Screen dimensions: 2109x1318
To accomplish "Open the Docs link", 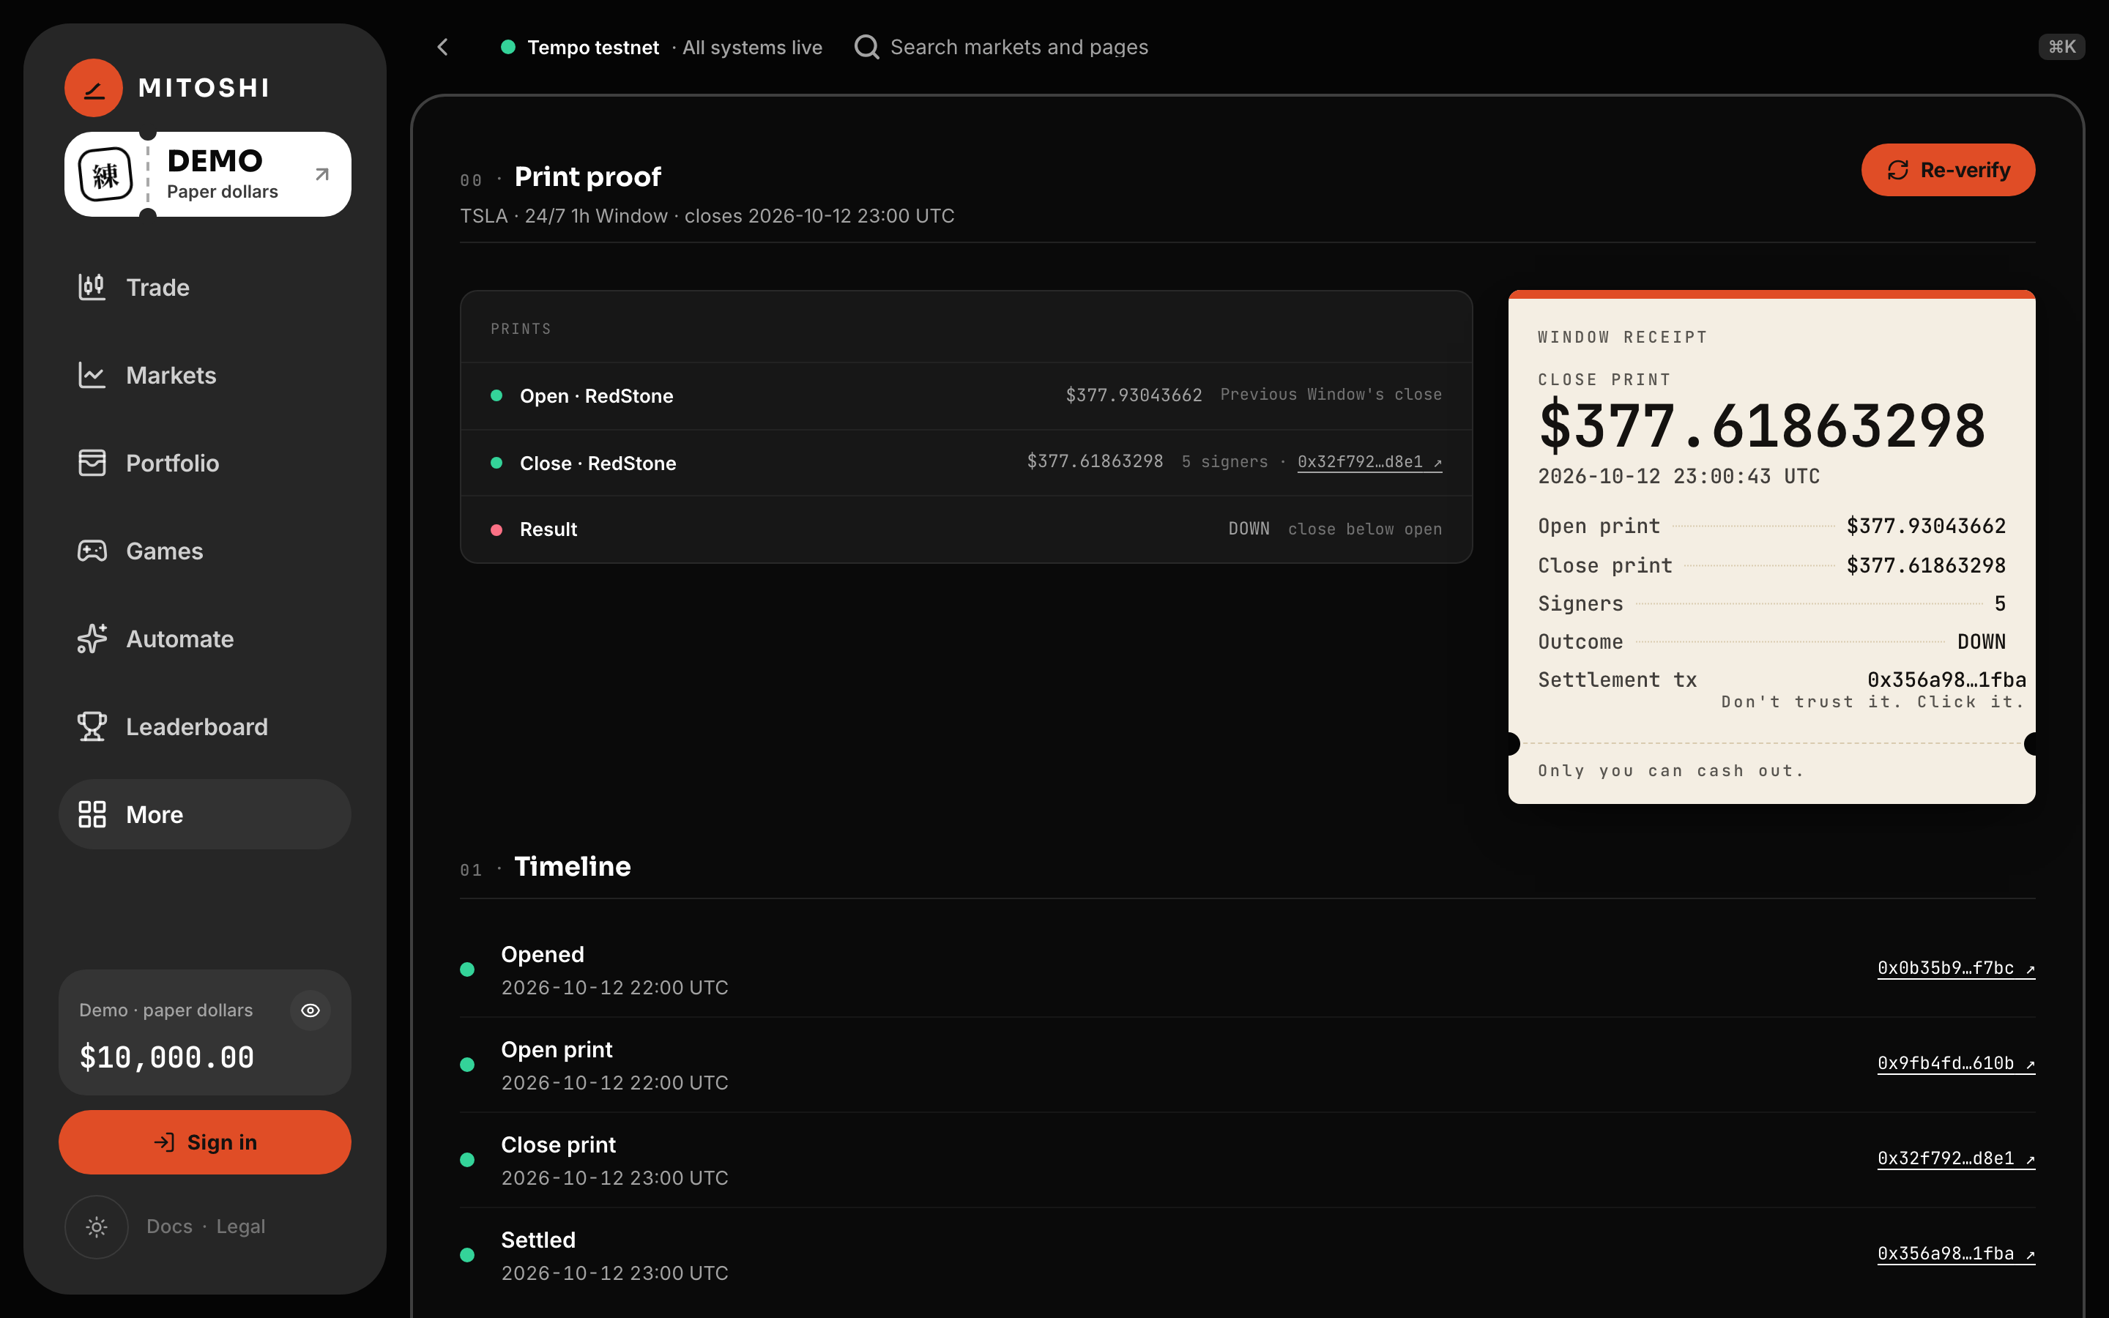I will point(169,1226).
